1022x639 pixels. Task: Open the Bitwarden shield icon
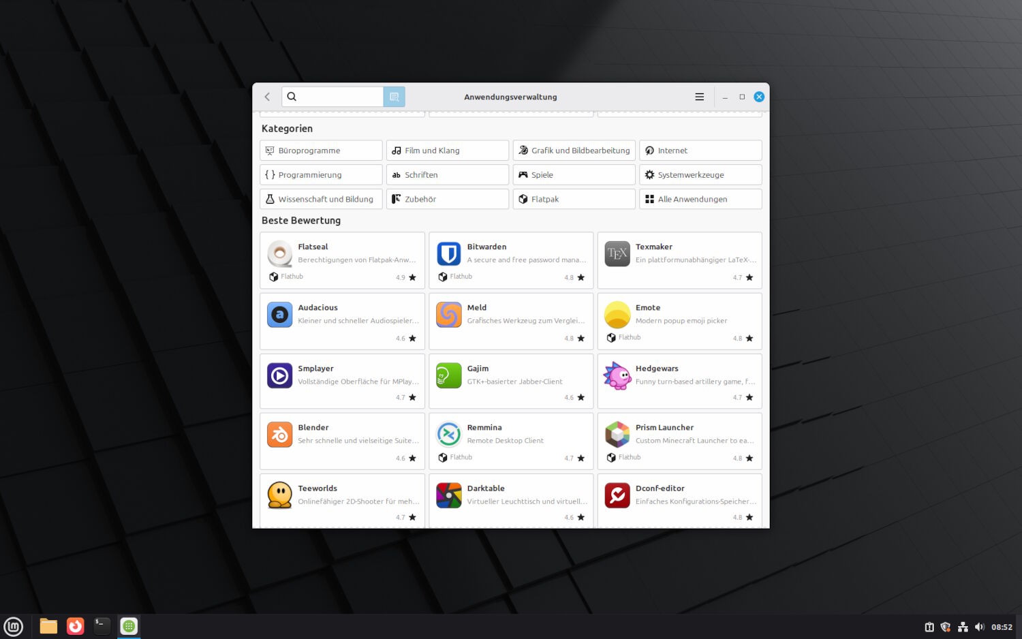(x=448, y=253)
